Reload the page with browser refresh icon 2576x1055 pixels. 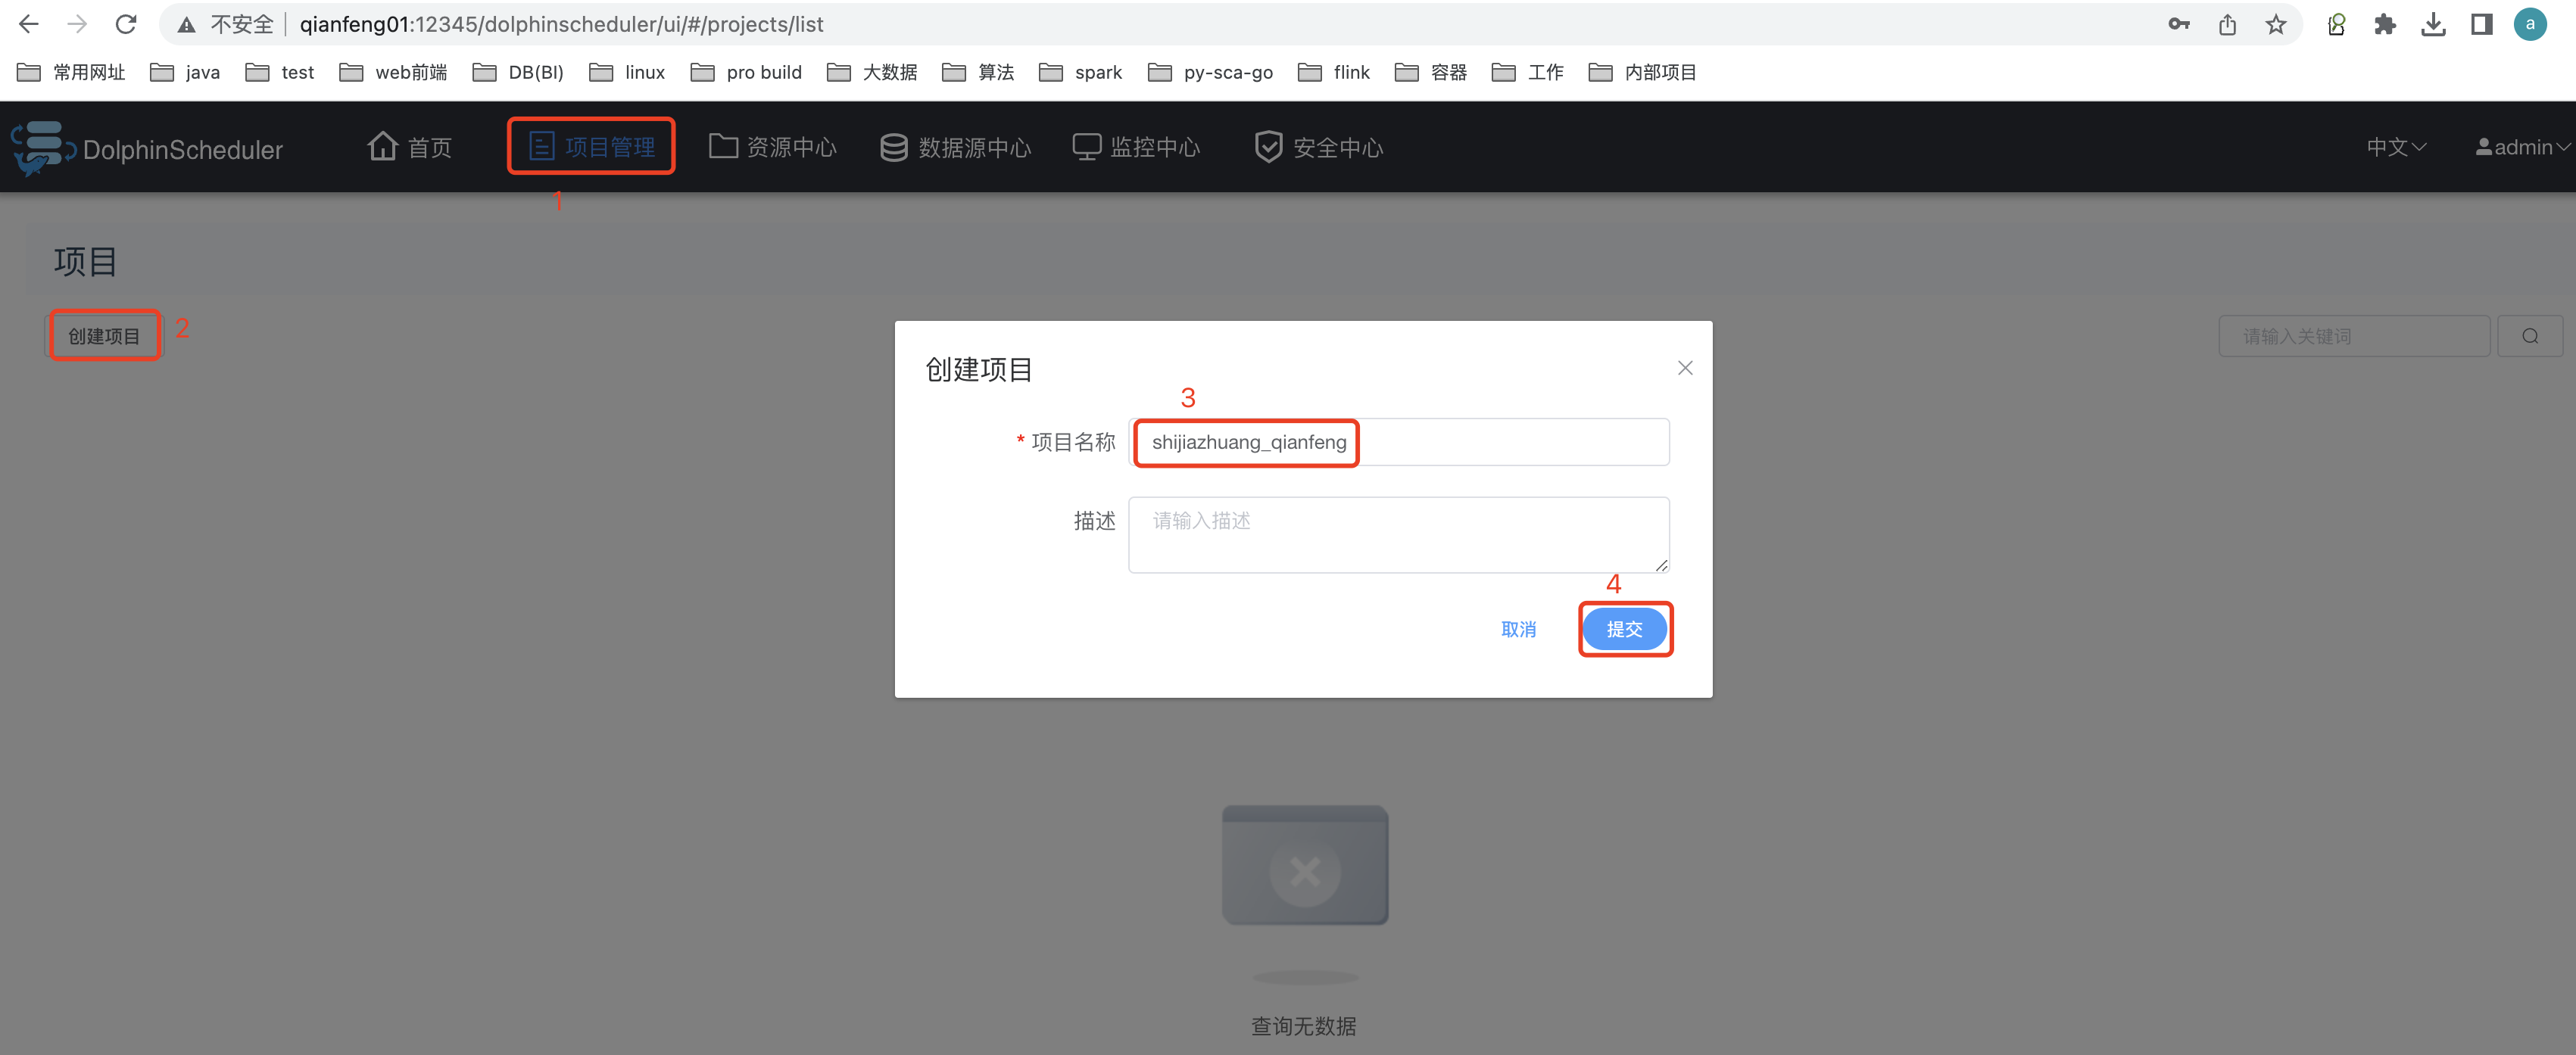pyautogui.click(x=126, y=24)
